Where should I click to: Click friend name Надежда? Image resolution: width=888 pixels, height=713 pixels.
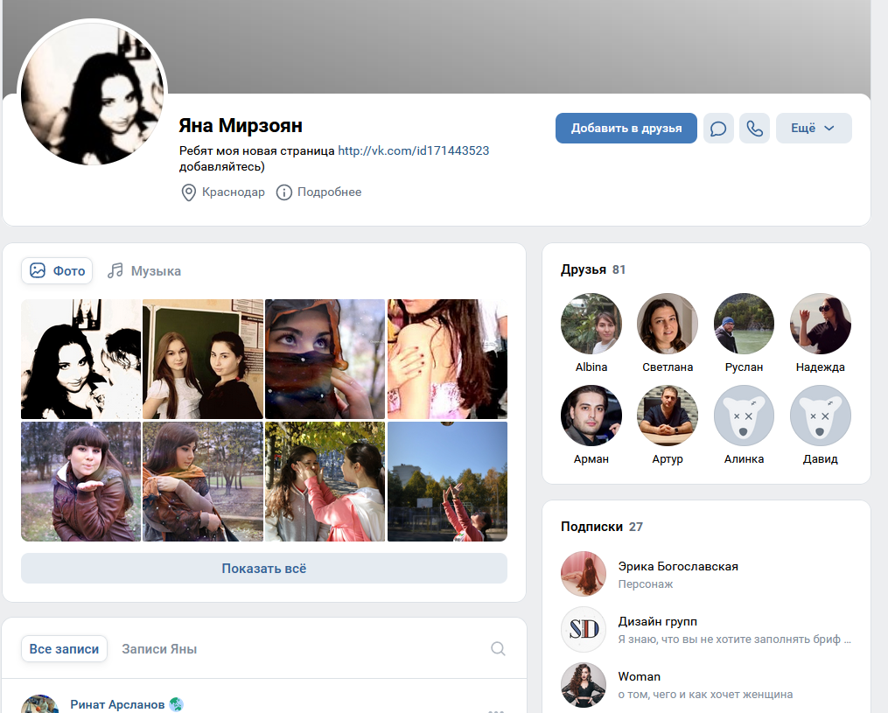click(x=820, y=367)
